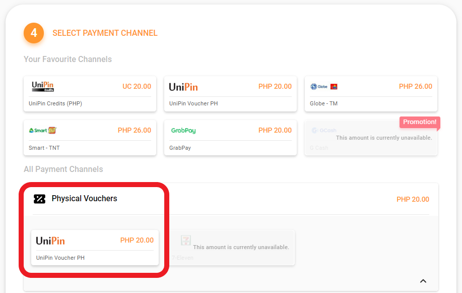Click "PHP 20.00" on the Physical Vouchers UniPin card

pos(137,240)
